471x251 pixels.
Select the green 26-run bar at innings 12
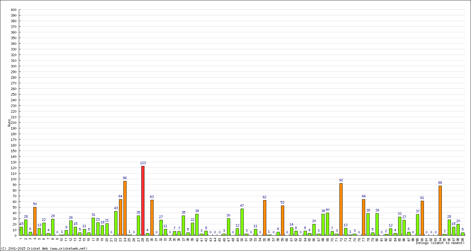pos(71,228)
